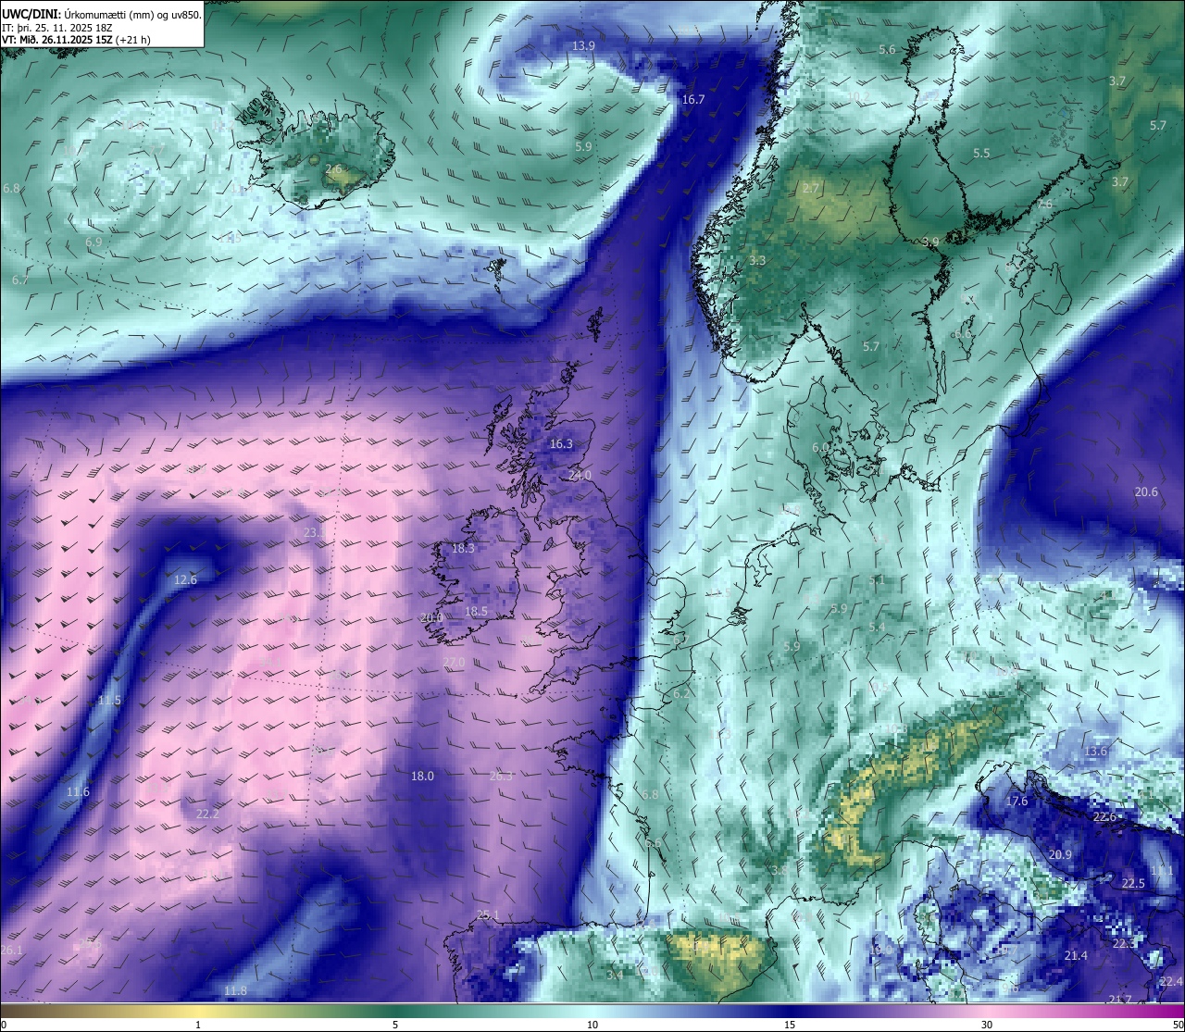Viewport: 1185px width, 1032px height.
Task: Click the initial time "25. 11. 2025 18Z" line
Action: [56, 28]
